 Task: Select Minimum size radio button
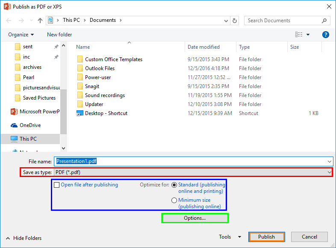174,201
